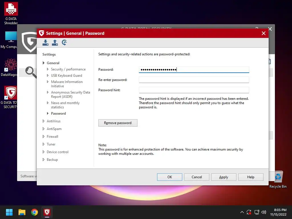Expand the AntiSpam settings node
This screenshot has height=219, width=292.
click(43, 129)
